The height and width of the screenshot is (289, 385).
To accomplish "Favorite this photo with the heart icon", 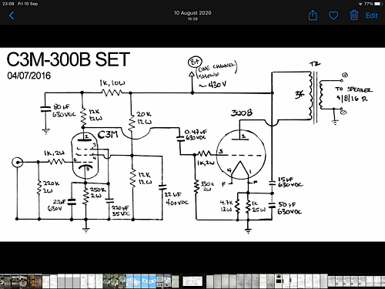I will 333,15.
